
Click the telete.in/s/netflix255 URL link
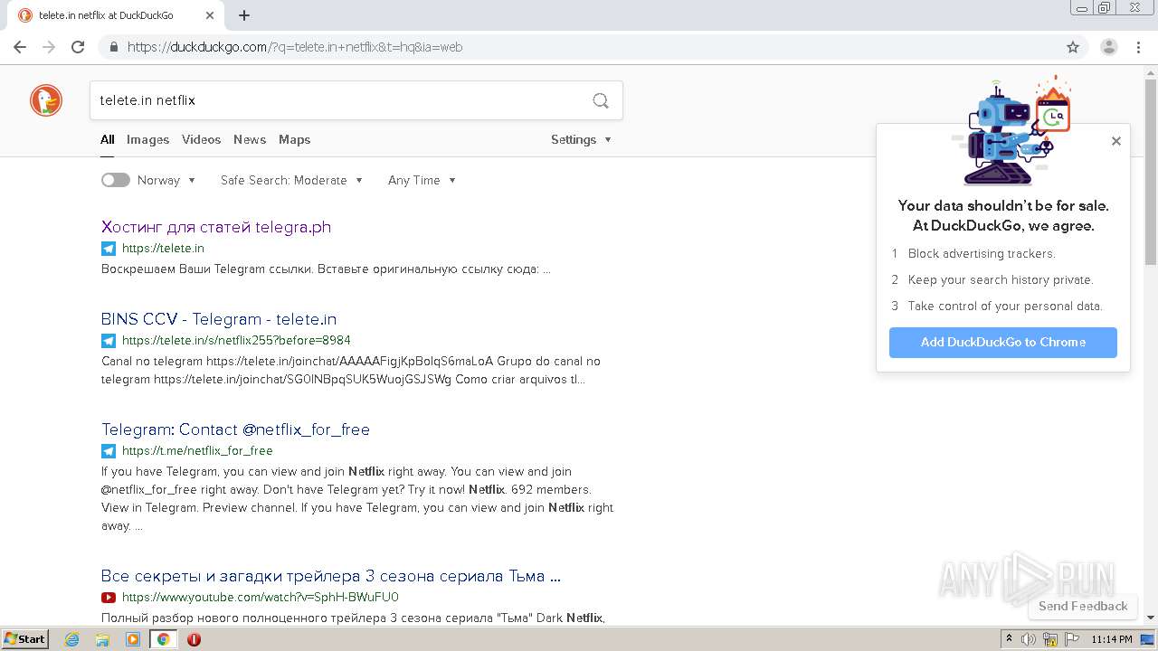click(x=236, y=341)
